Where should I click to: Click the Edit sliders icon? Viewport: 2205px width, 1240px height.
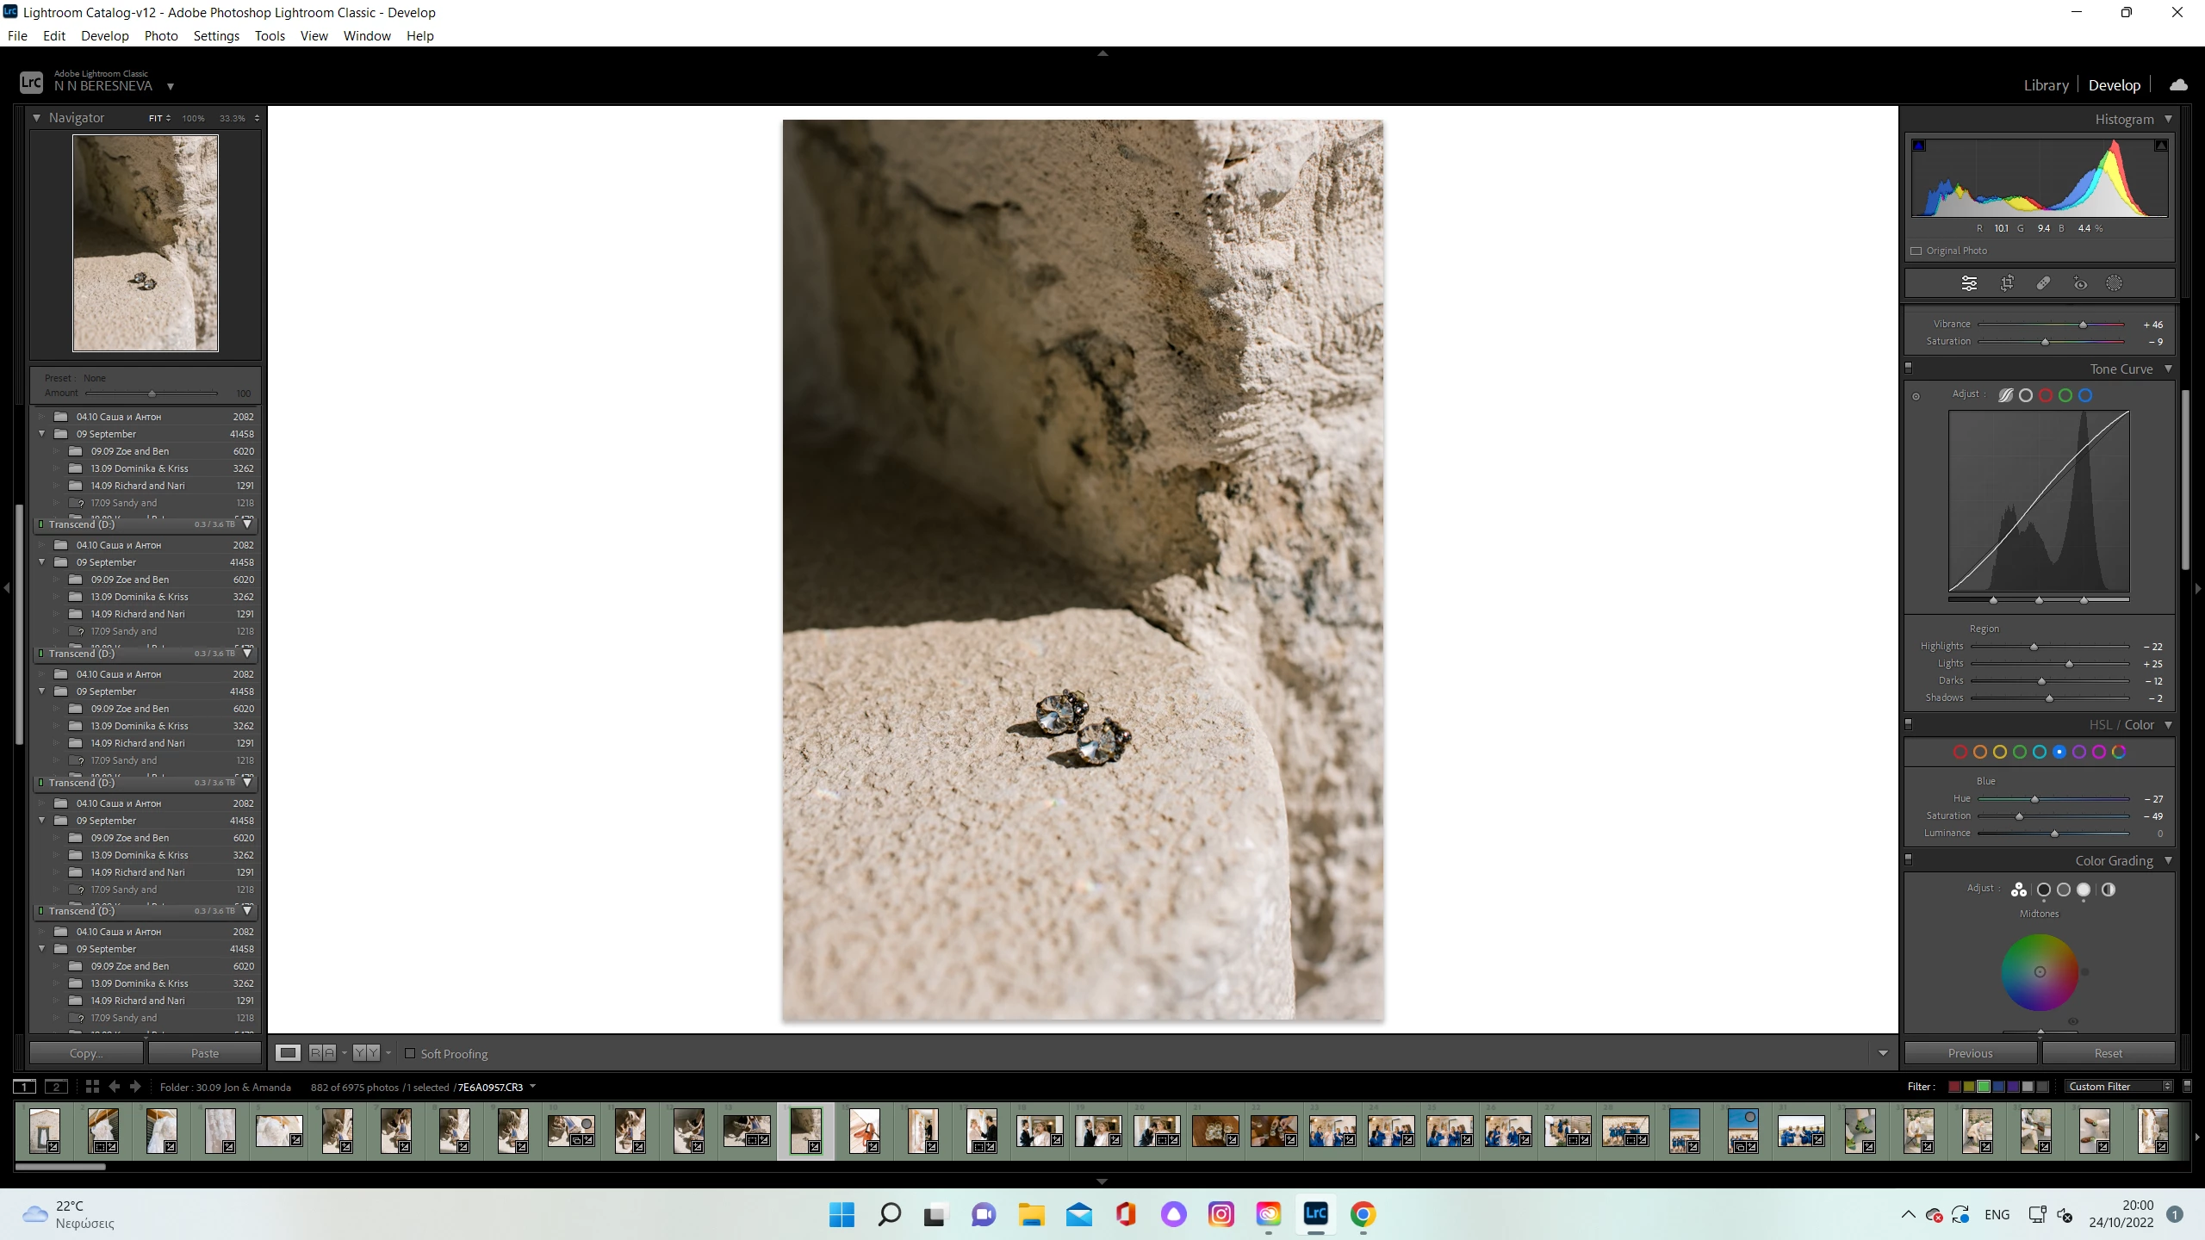(1969, 283)
